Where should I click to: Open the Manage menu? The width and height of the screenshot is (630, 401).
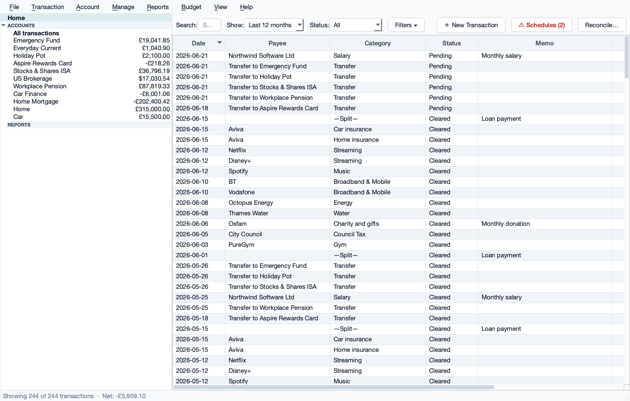click(123, 7)
